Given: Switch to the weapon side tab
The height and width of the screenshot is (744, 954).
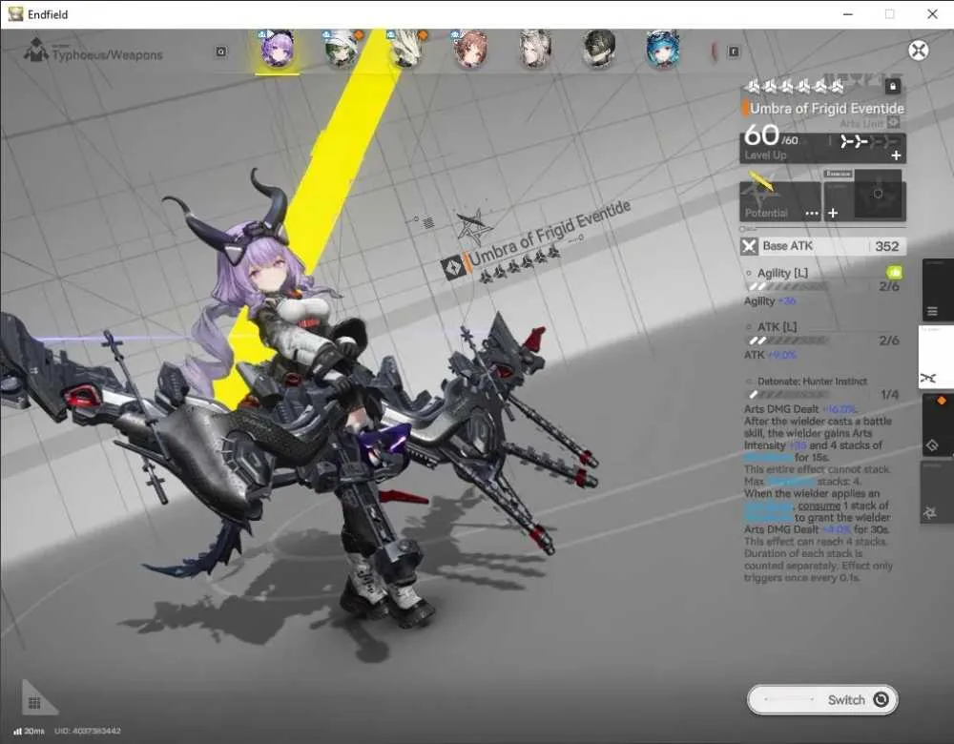Looking at the screenshot, I should 935,357.
